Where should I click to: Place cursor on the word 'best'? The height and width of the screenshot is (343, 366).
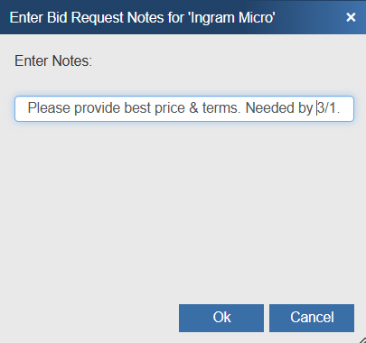(x=137, y=108)
